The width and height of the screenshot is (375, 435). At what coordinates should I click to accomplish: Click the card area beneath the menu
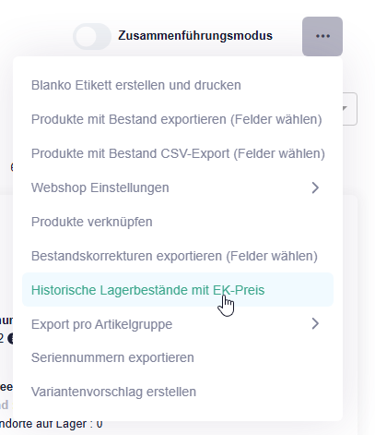pyautogui.click(x=350, y=308)
